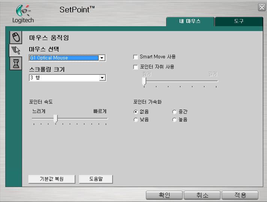Select 높음 pointer acceleration option

coord(174,120)
